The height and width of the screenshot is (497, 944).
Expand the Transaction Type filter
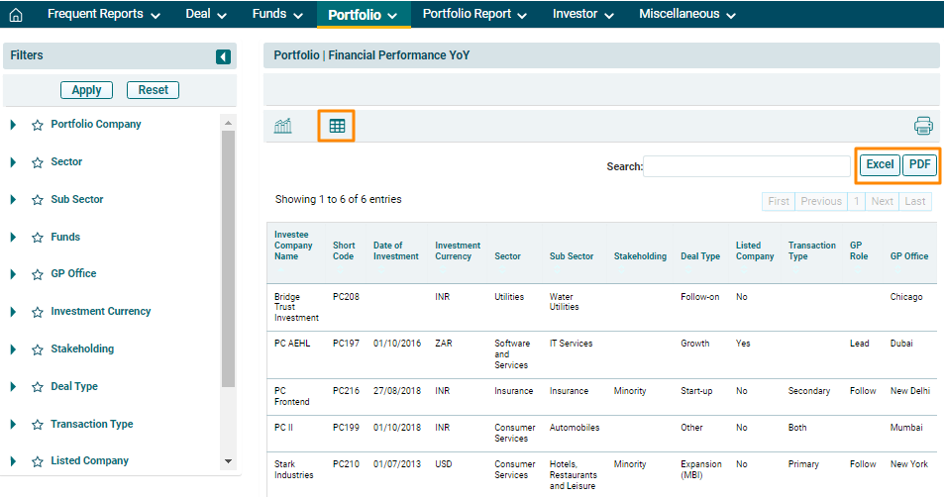[13, 425]
